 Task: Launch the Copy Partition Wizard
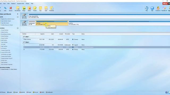click(x=6, y=21)
